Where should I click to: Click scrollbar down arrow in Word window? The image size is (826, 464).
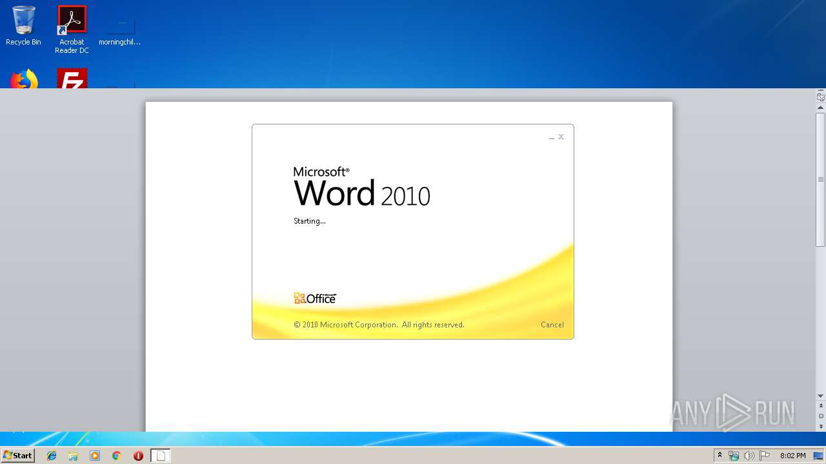[821, 396]
